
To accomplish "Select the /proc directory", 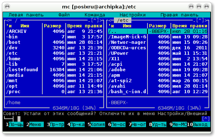I will click(54, 92).
